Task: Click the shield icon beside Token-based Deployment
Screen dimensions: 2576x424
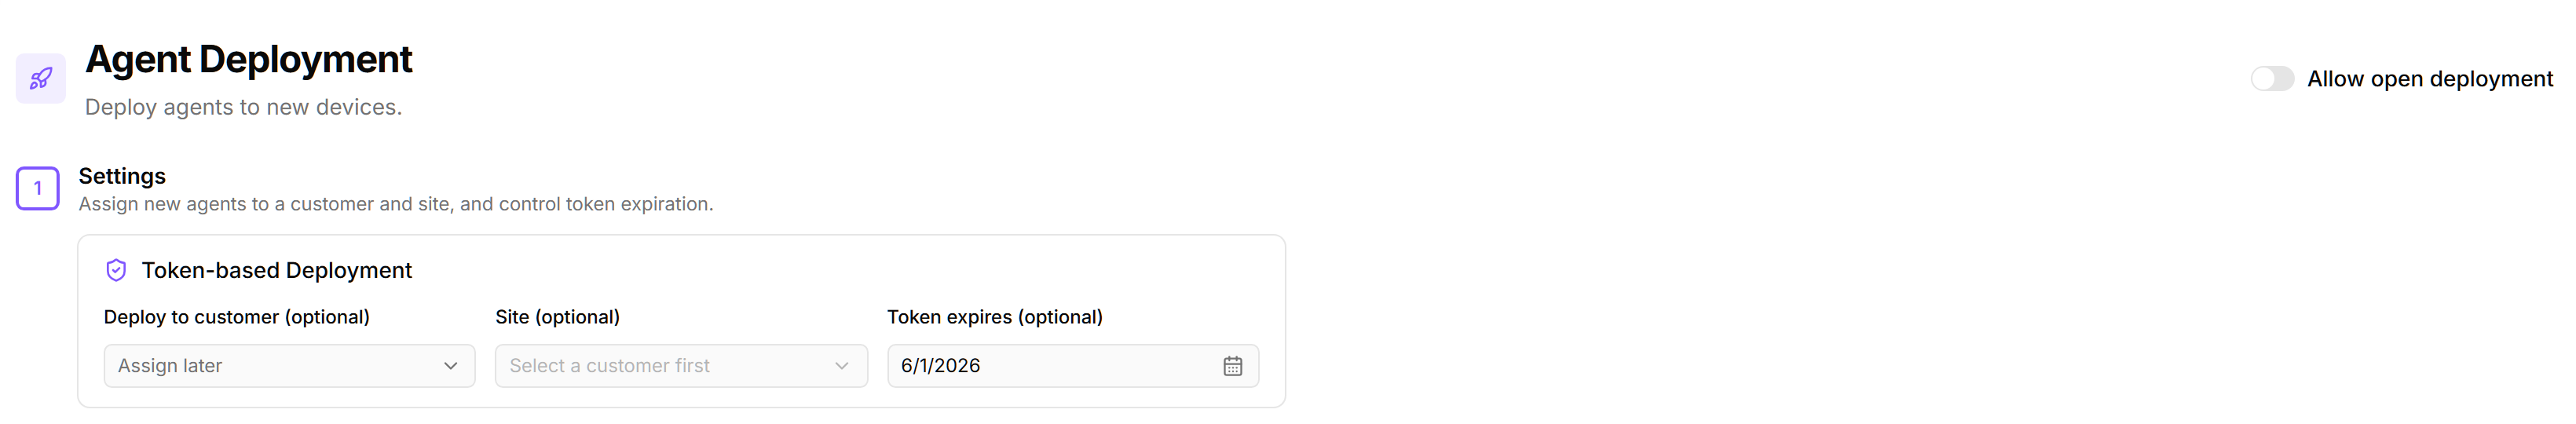Action: (116, 270)
